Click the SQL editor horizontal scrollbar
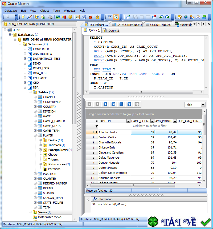Image resolution: width=213 pixels, height=229 pixels. point(141,92)
